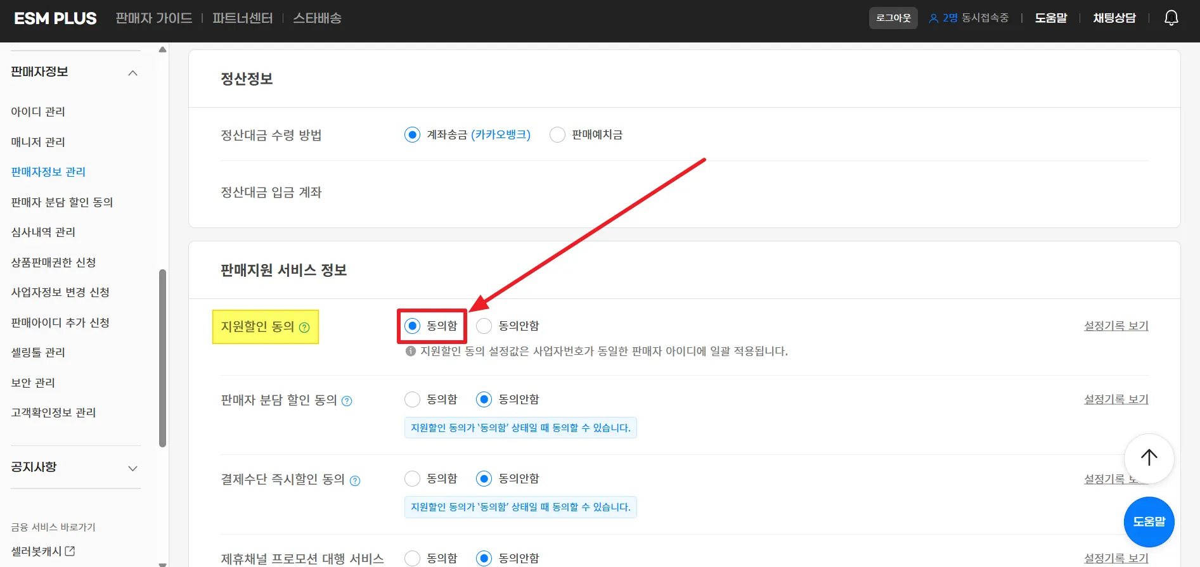Click the 정산대금 입금 계좌 label
The image size is (1200, 567).
point(271,193)
